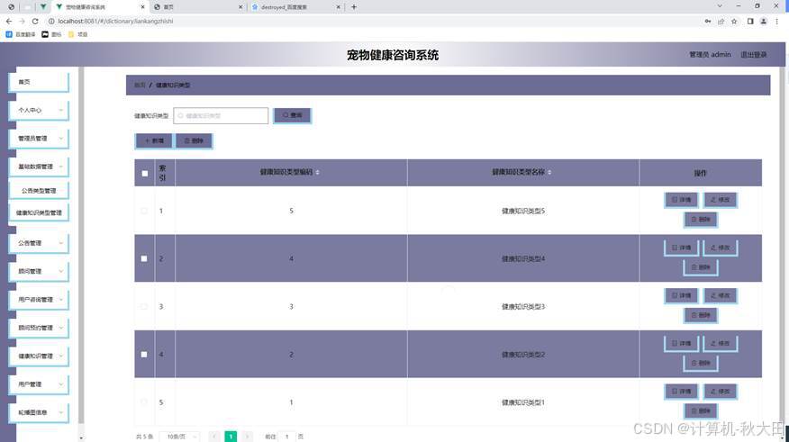Check the checkbox for index 2 row
Screen dimensions: 789x442
point(144,258)
